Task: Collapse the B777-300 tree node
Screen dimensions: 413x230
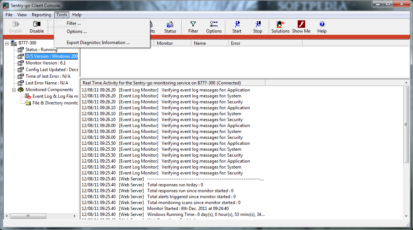Action: point(7,43)
